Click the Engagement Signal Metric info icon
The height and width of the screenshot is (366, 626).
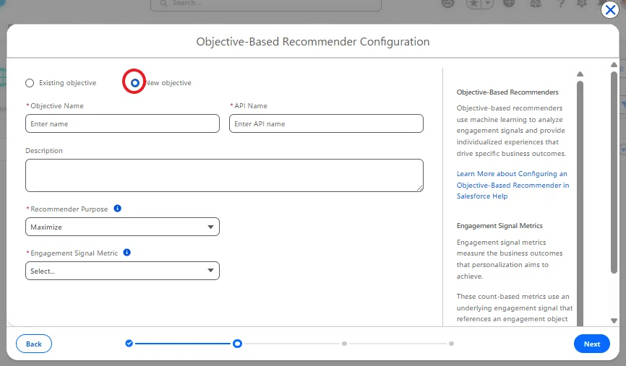point(127,253)
